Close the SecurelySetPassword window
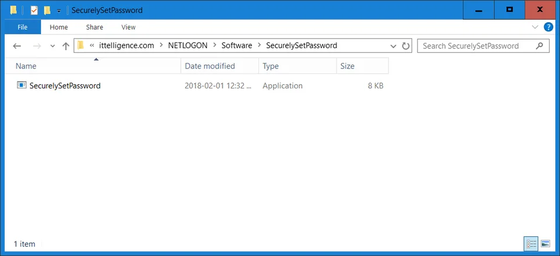 point(540,10)
